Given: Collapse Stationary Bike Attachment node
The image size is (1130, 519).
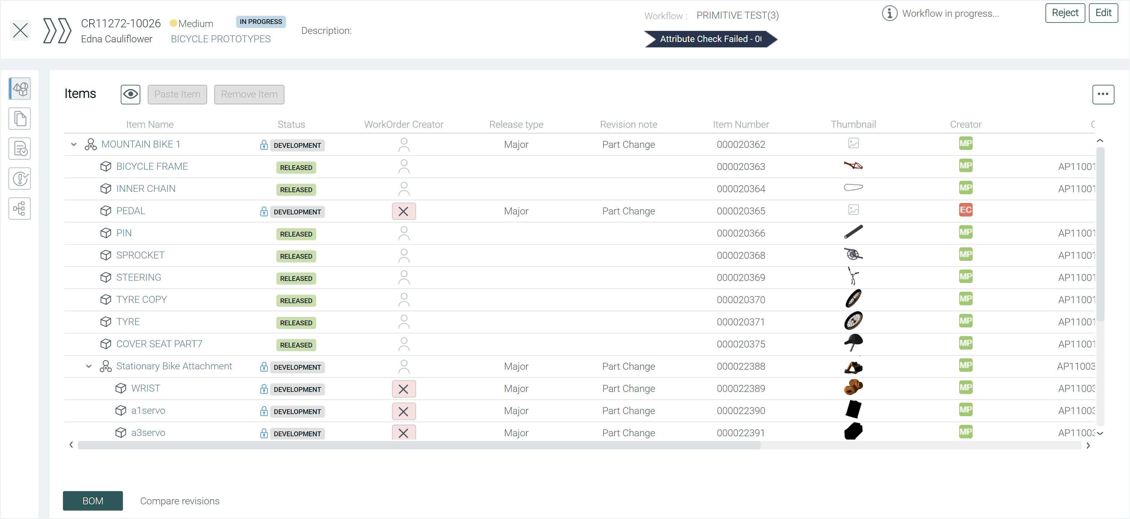Looking at the screenshot, I should [x=89, y=366].
